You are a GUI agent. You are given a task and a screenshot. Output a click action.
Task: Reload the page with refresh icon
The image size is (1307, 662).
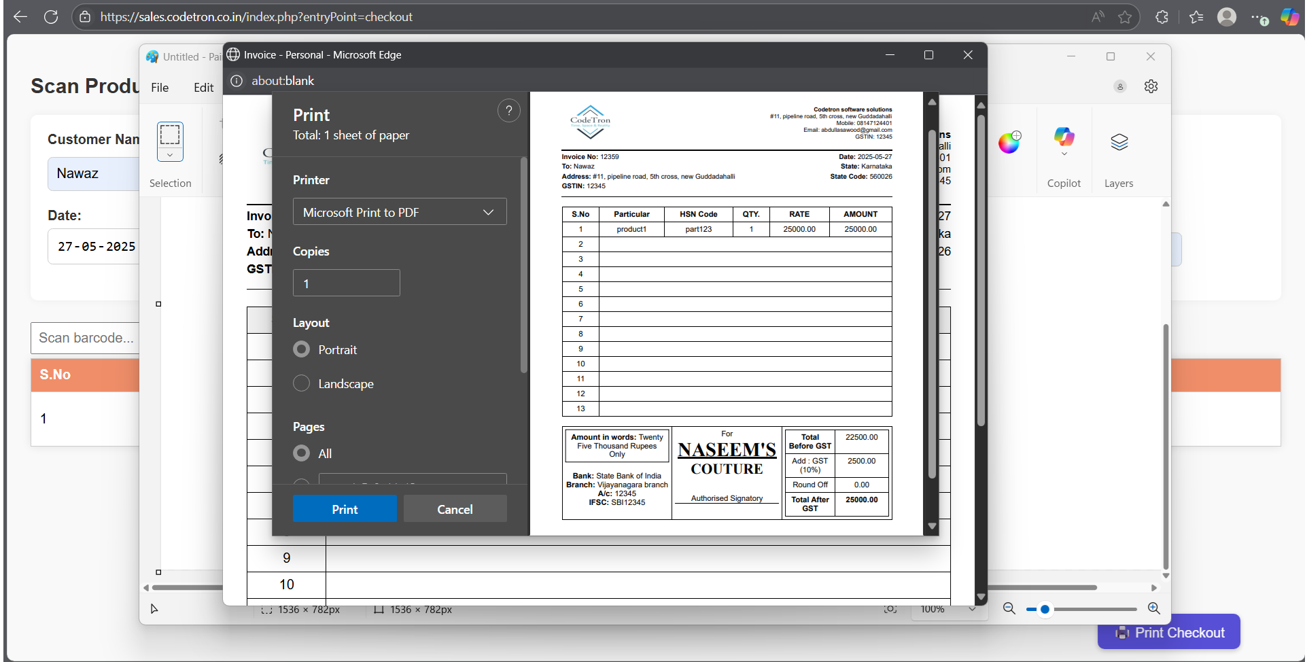click(x=51, y=17)
